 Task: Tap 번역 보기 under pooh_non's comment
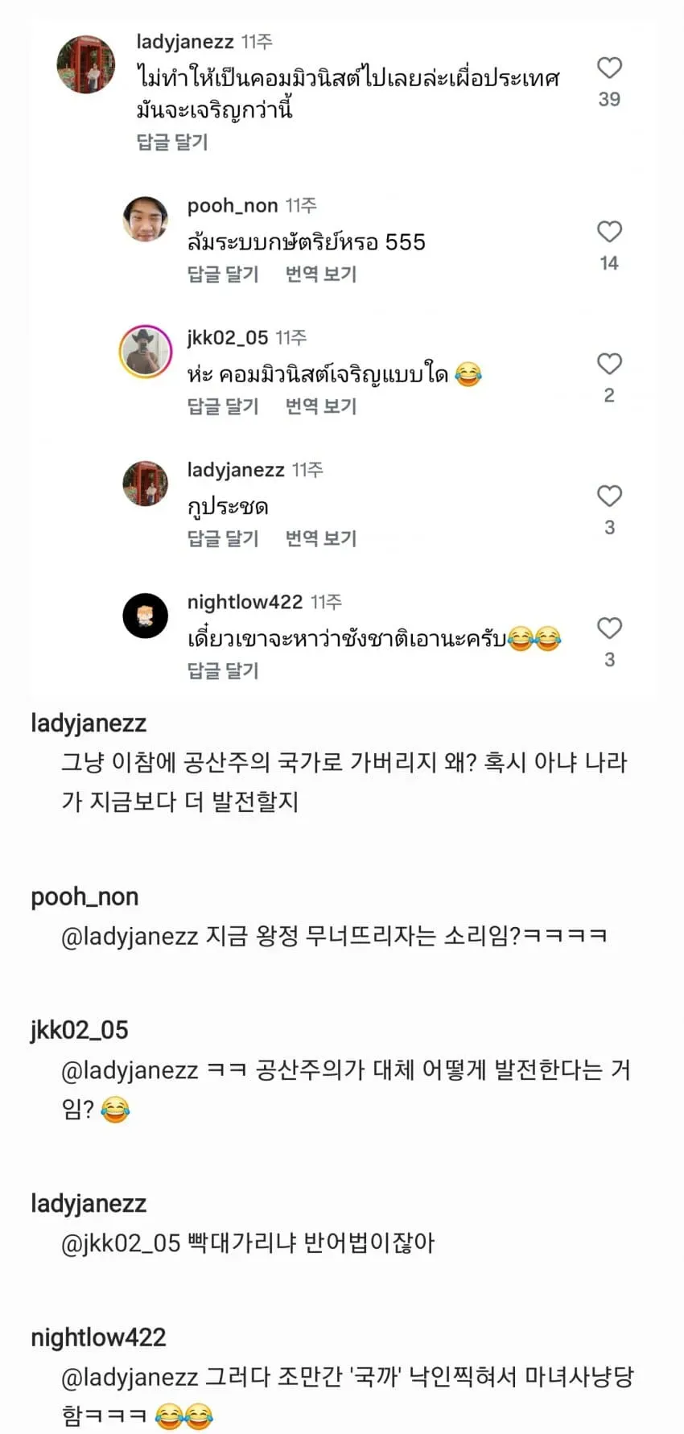[x=321, y=274]
